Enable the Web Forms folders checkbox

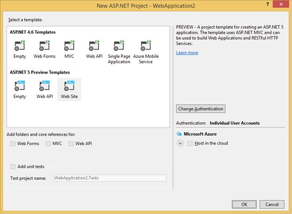[13, 144]
